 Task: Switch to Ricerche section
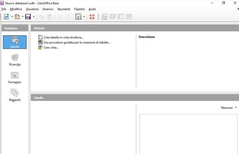click(15, 60)
